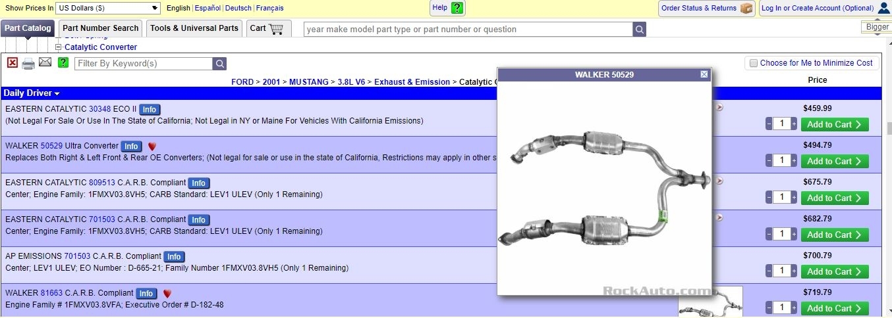
Task: Enable Choose for Me to Minimize Cost
Action: (754, 63)
